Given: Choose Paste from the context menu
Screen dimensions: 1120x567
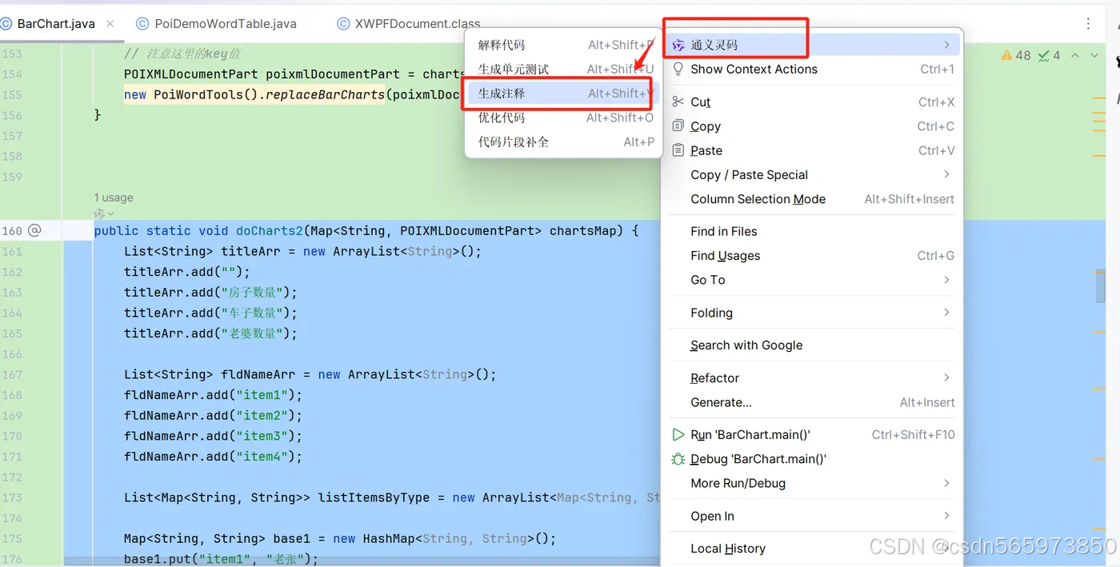Looking at the screenshot, I should 814,150.
